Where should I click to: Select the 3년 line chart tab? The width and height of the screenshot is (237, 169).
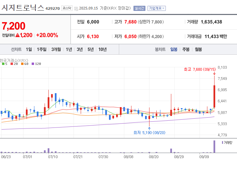click(80, 49)
